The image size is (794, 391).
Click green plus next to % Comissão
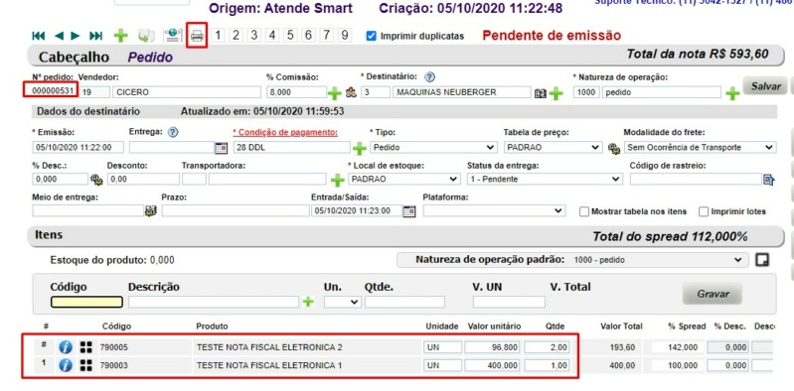(x=334, y=93)
